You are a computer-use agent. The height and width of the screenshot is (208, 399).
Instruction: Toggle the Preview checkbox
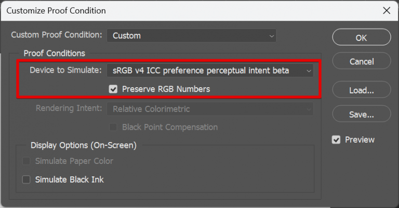336,140
